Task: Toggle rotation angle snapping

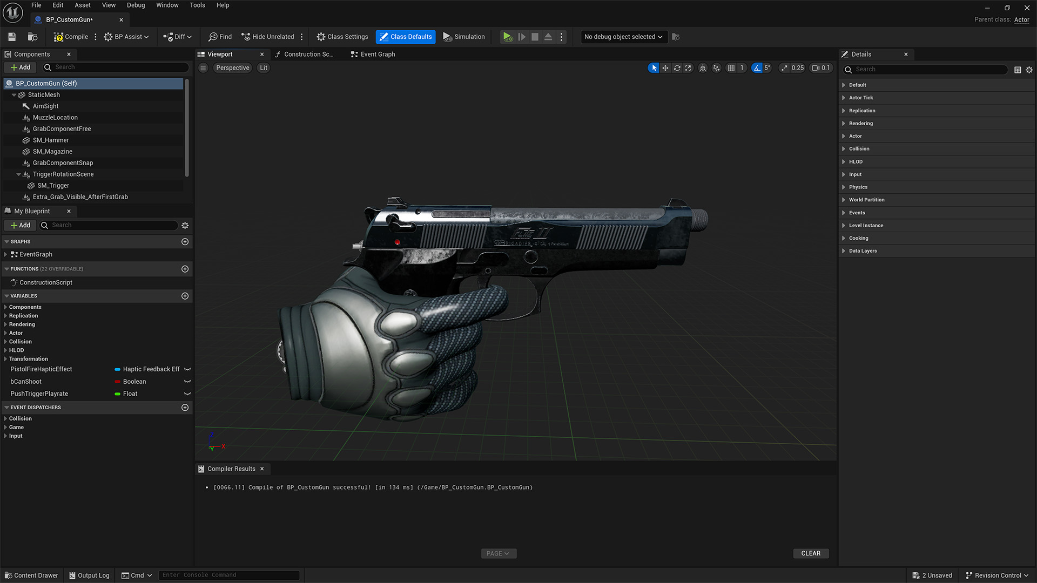Action: pyautogui.click(x=757, y=68)
